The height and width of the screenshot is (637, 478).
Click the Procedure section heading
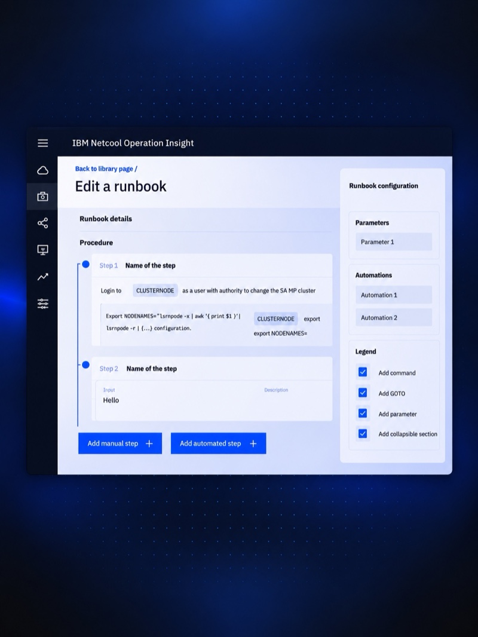(96, 243)
